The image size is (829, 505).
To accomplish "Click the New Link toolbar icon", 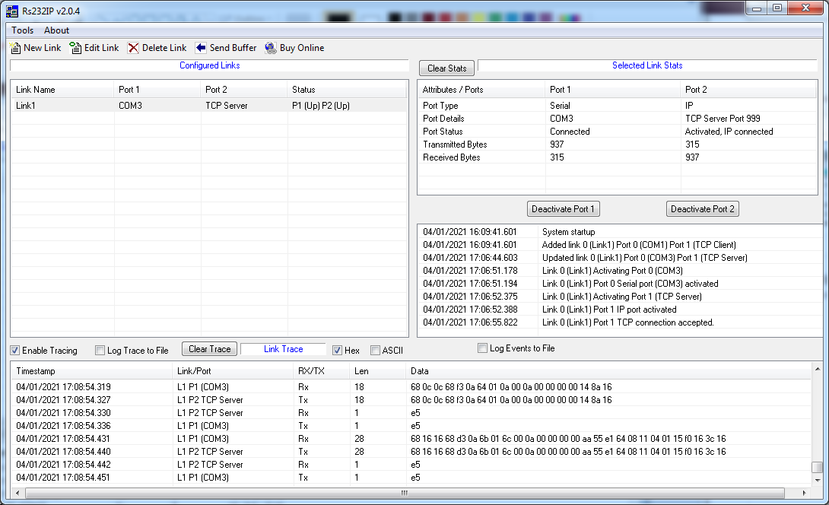I will point(15,48).
